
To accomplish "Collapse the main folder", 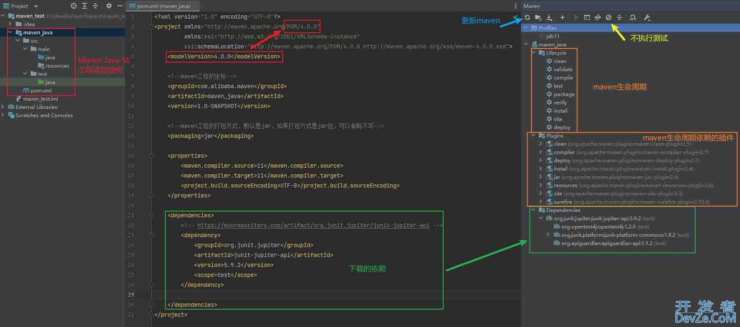I will click(x=25, y=49).
